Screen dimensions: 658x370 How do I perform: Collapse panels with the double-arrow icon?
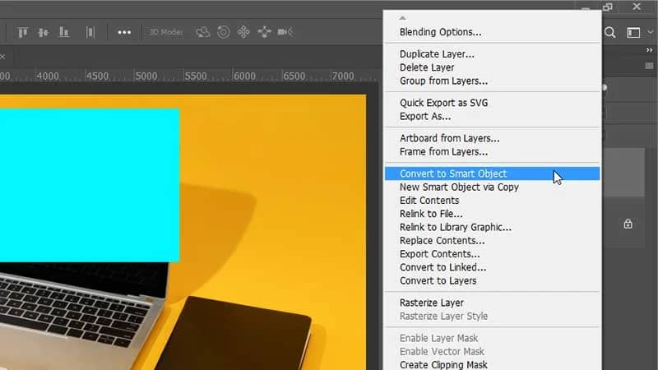649,50
